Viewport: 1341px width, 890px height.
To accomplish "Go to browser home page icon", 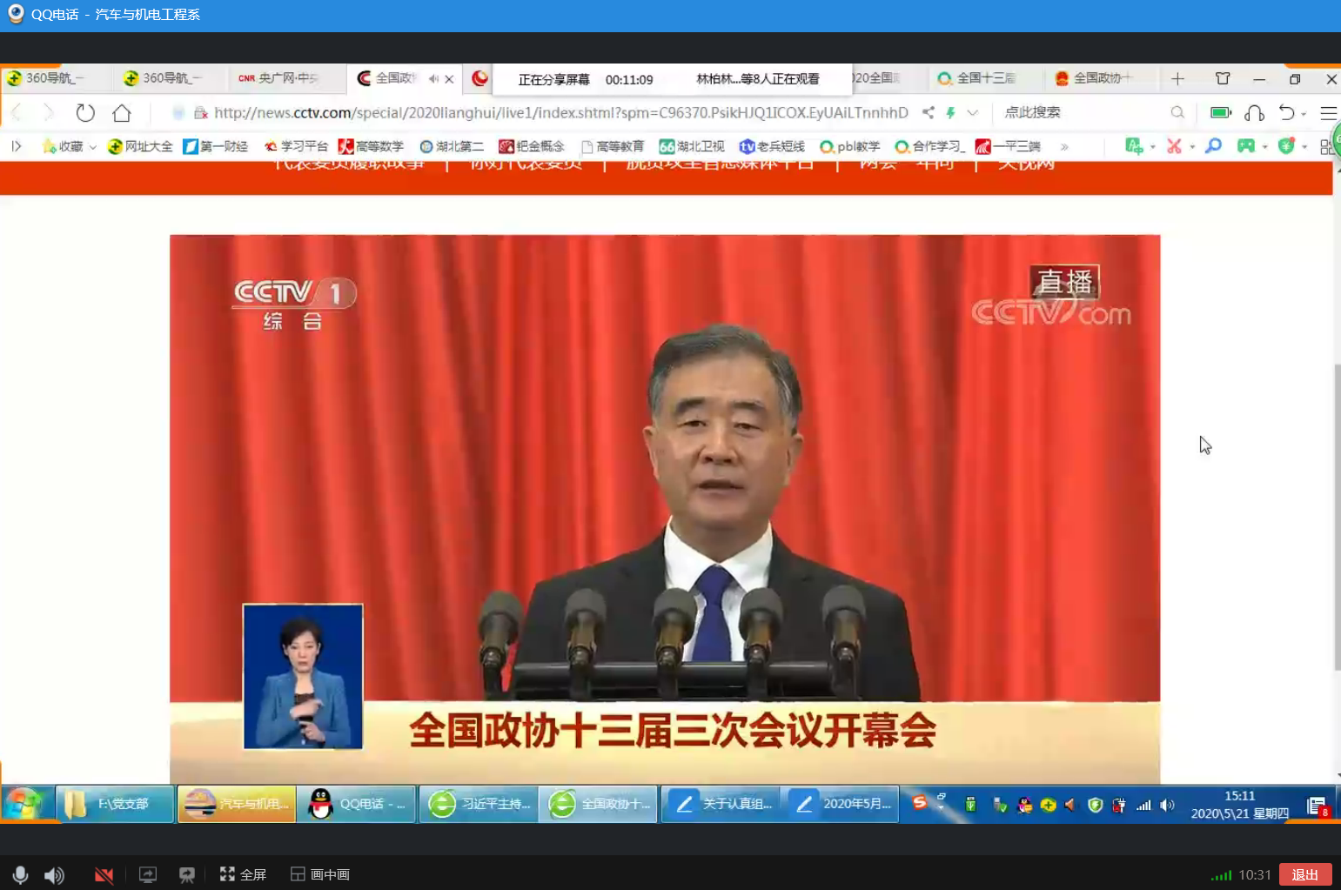I will coord(122,112).
